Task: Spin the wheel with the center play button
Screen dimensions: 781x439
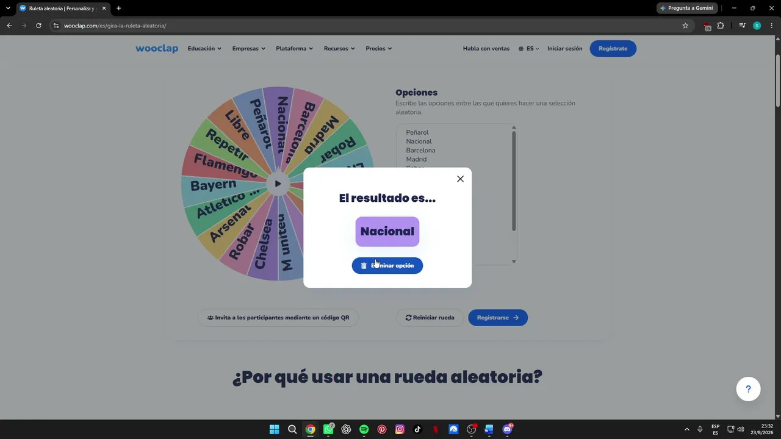Action: [278, 184]
